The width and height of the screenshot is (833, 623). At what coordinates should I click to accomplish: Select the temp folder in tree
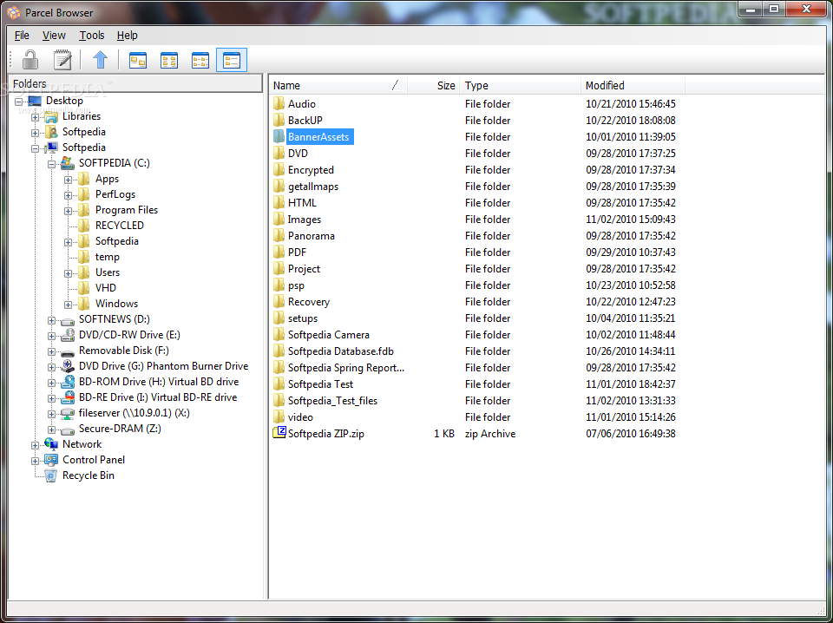coord(108,257)
